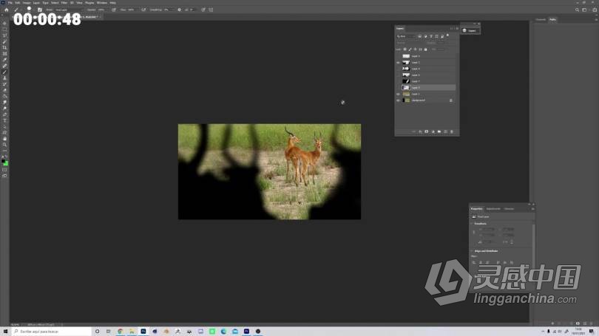Click the search icon at top right

pyautogui.click(x=577, y=10)
